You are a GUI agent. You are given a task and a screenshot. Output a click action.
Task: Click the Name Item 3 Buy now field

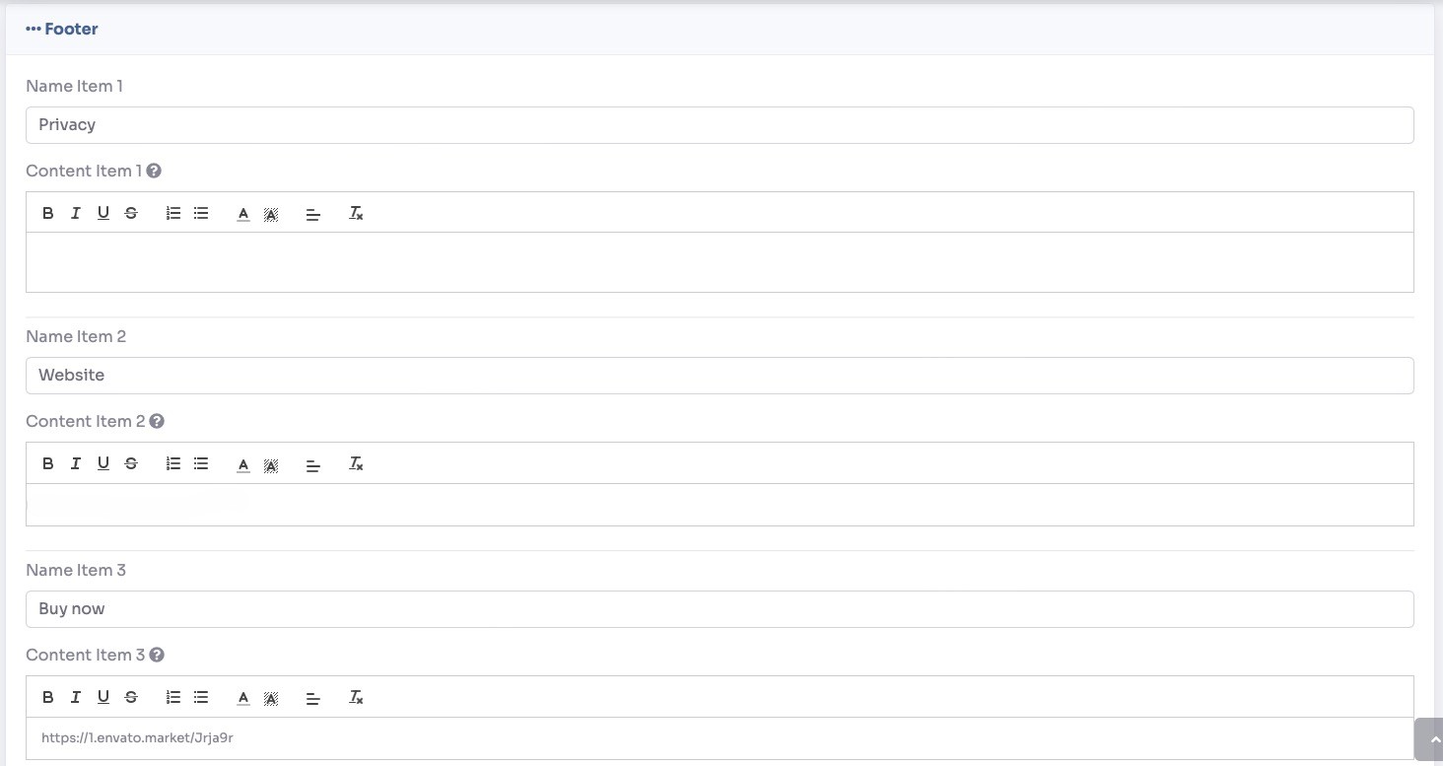720,609
